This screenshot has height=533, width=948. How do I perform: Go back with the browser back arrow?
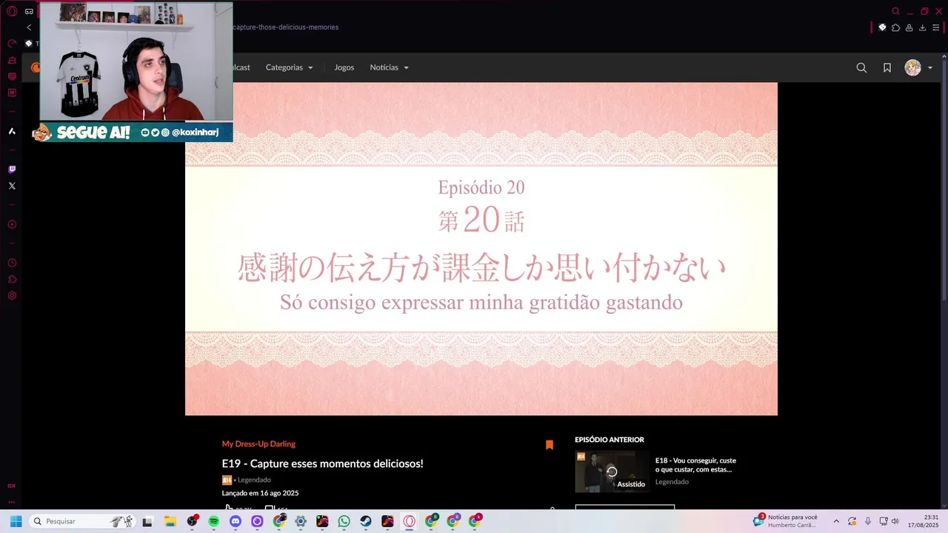click(29, 27)
